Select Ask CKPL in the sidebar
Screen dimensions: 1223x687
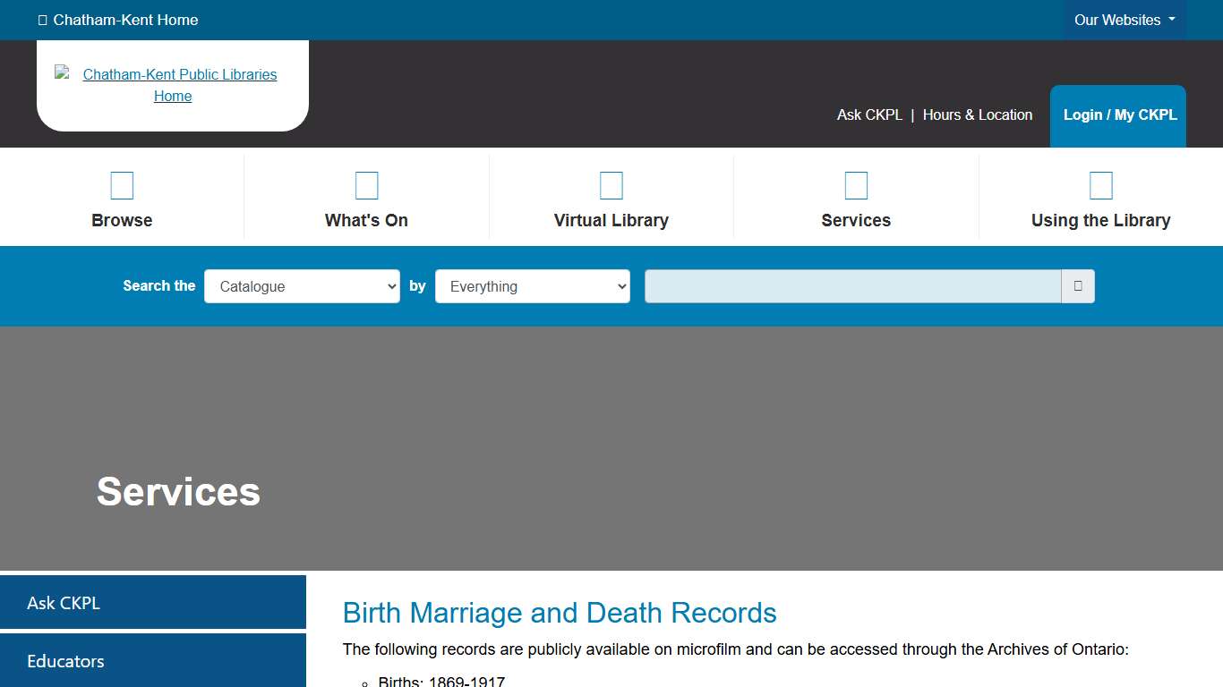click(64, 603)
